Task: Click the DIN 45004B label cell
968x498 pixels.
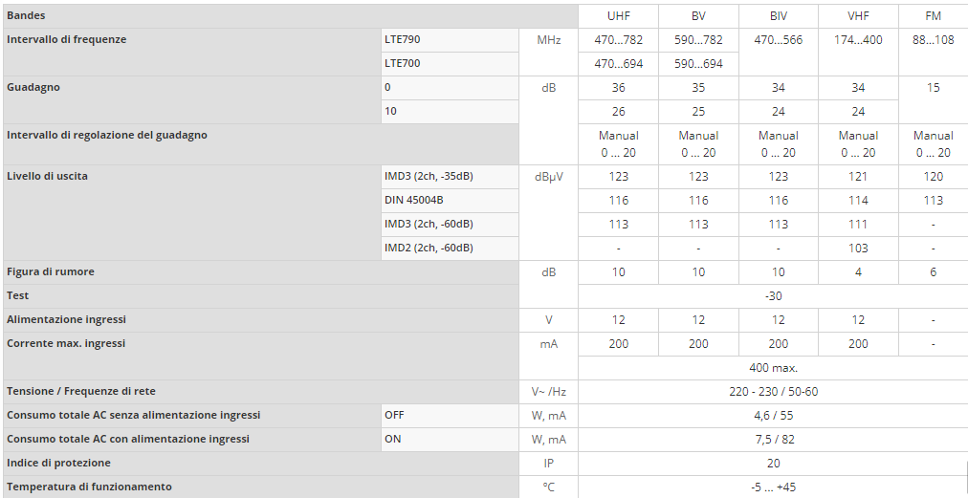Action: pyautogui.click(x=414, y=201)
